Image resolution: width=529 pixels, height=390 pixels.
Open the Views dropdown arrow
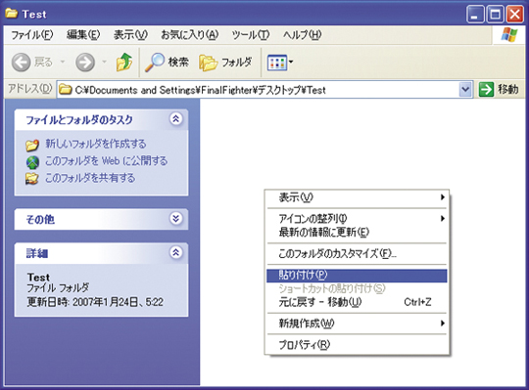click(291, 62)
